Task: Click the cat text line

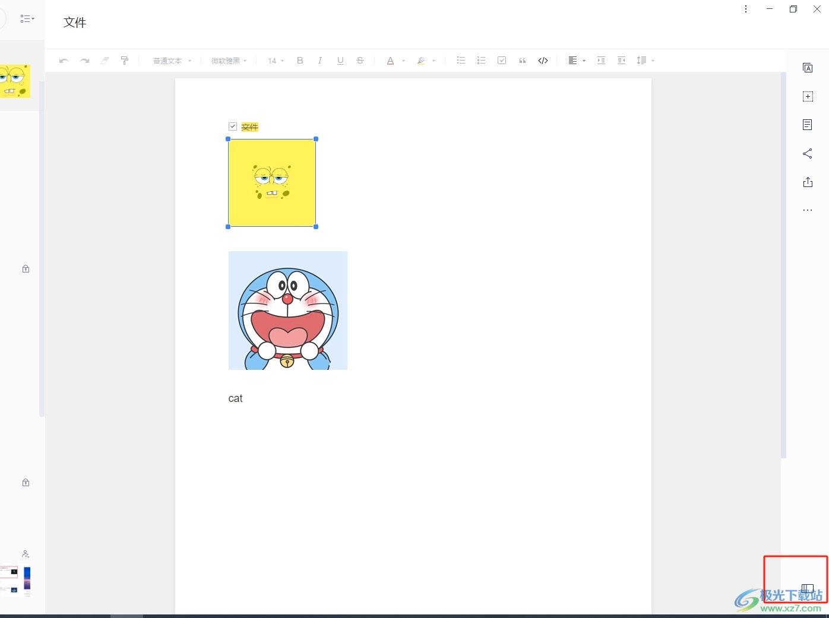Action: pos(236,398)
